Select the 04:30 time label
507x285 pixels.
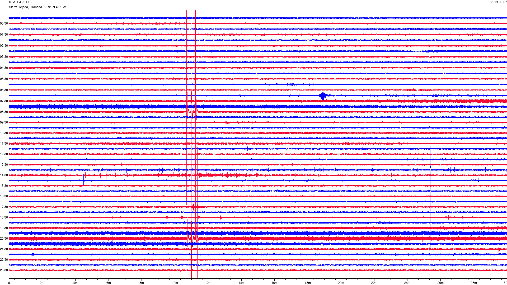coord(4,68)
